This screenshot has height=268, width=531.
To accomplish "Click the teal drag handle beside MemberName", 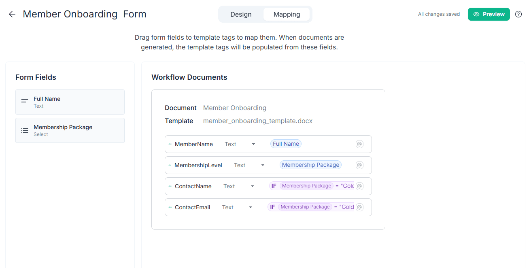I will click(170, 144).
